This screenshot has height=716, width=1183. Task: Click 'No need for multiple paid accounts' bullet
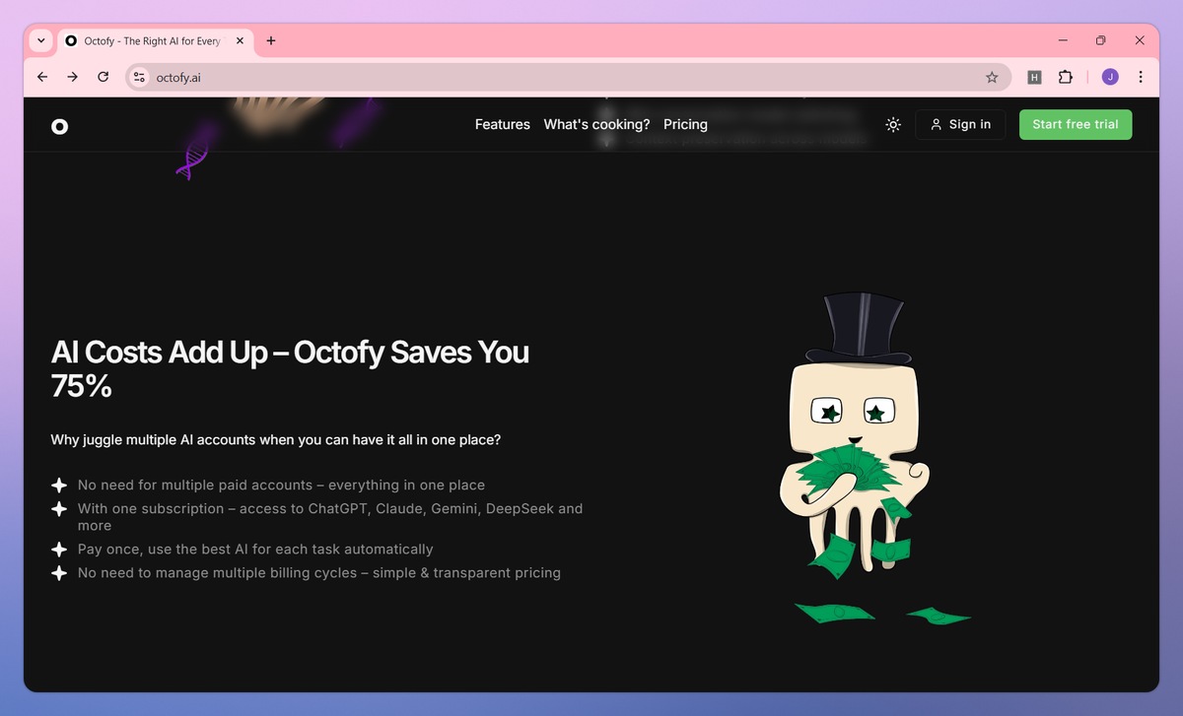pyautogui.click(x=281, y=485)
